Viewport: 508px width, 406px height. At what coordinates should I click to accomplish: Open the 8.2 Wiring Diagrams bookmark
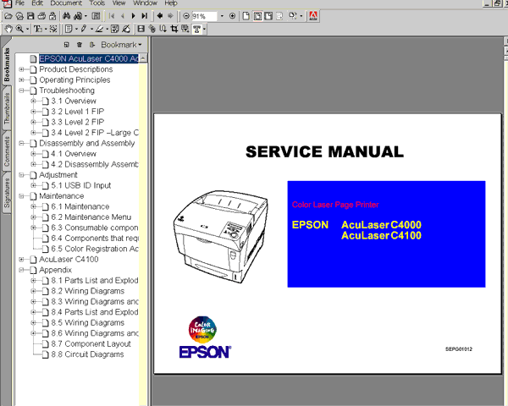88,291
